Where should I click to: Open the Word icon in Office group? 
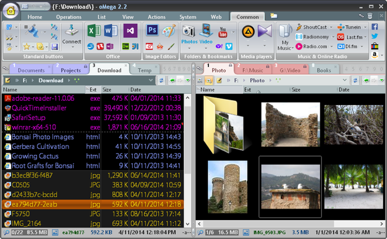pyautogui.click(x=110, y=31)
